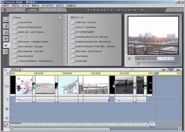Viewport: 185px width, 132px height.
Task: Play the preview in the player
Action: point(149,59)
